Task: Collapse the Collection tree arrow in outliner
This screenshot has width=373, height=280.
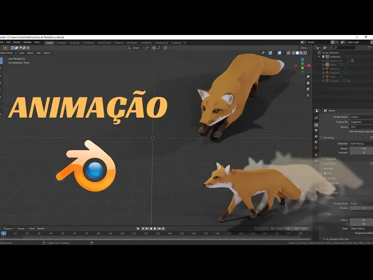Action: 319,57
